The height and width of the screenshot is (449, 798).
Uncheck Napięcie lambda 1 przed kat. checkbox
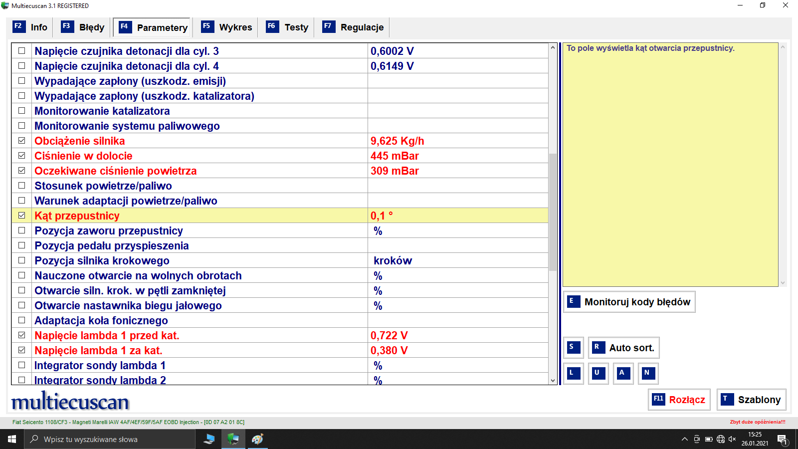click(22, 335)
